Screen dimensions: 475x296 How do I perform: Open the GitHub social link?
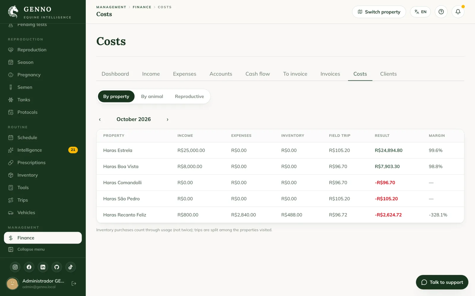[x=57, y=267]
